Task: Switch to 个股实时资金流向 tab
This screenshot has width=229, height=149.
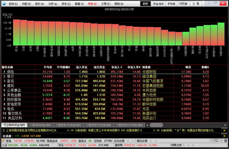Action: pyautogui.click(x=40, y=125)
